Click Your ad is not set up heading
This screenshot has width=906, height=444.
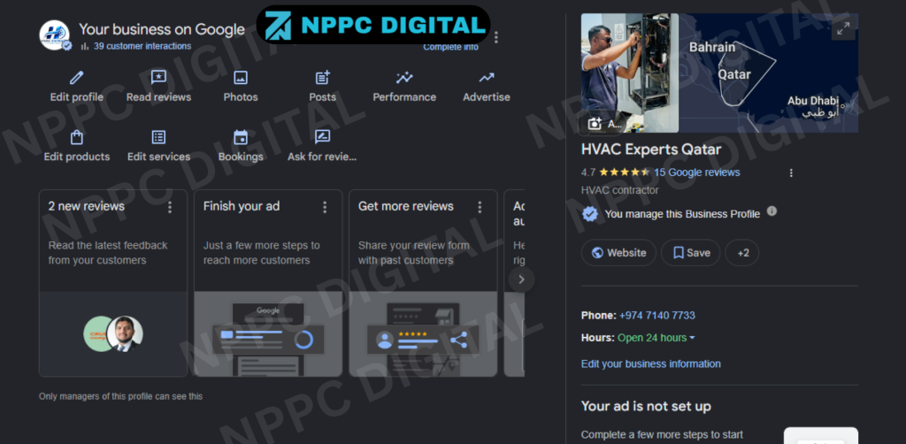click(x=646, y=407)
